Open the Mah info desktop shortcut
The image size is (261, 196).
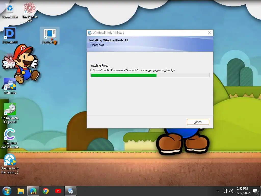coord(10,86)
